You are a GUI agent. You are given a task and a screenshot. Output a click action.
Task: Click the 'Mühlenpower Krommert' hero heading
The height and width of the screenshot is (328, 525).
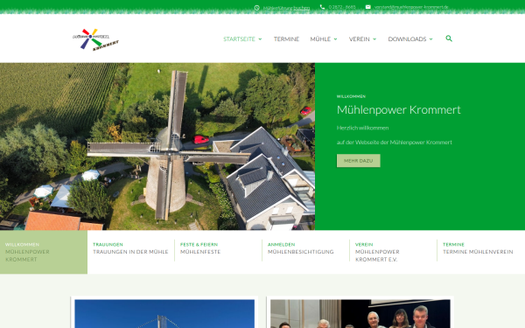[399, 110]
